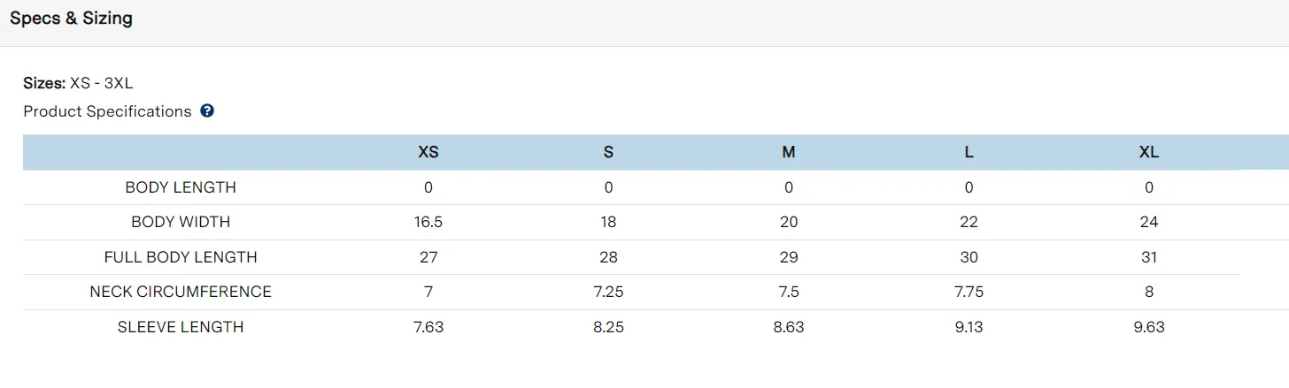This screenshot has width=1289, height=388.
Task: Click the XL sleeve length value 9.63
Action: [1149, 327]
